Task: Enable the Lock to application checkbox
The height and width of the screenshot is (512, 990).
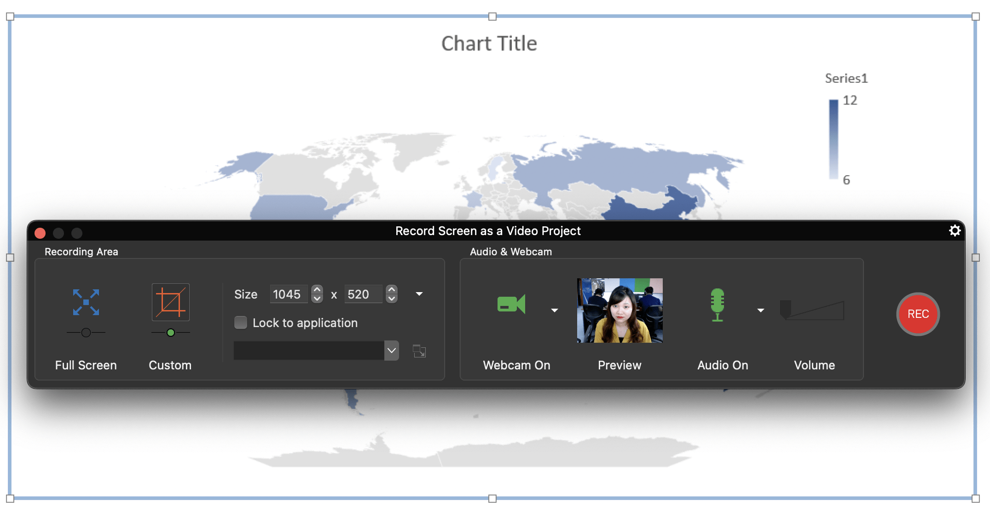Action: point(241,322)
